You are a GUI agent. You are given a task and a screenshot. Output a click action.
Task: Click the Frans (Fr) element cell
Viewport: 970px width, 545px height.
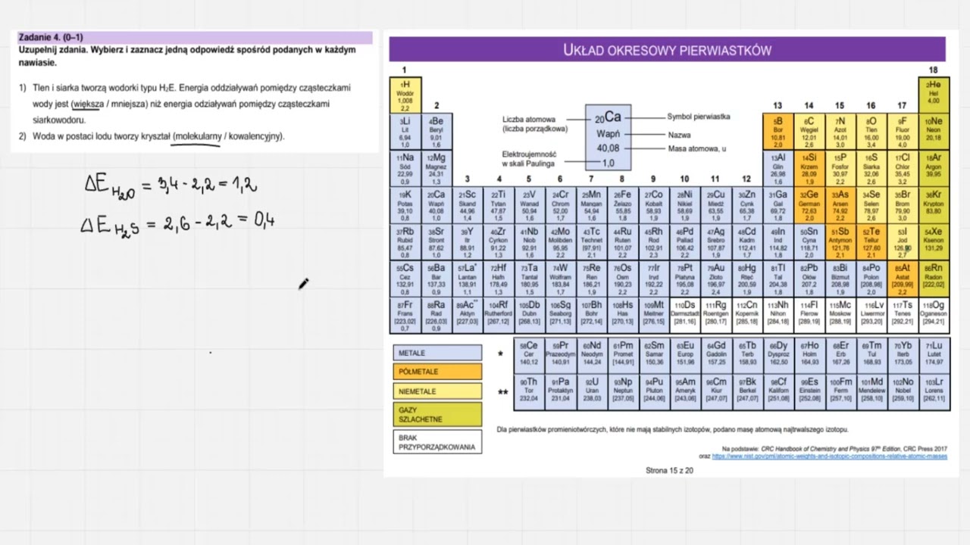click(x=405, y=316)
